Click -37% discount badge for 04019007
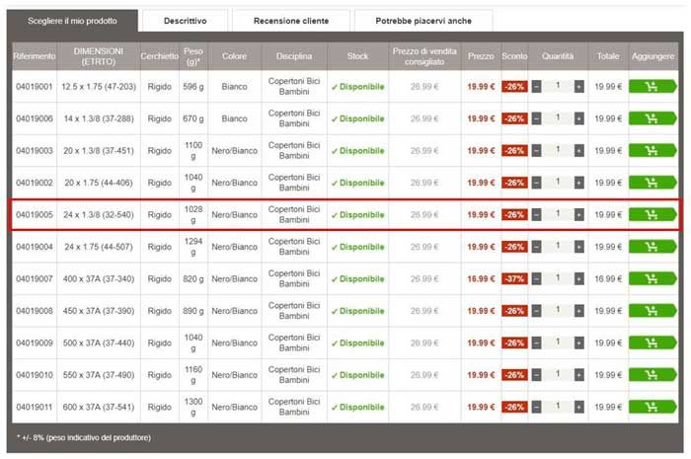This screenshot has height=459, width=691. 514,278
